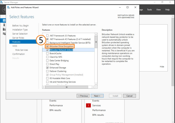Image resolution: width=175 pixels, height=123 pixels.
Task: Go to the Confirmation step
Action: pos(18,54)
